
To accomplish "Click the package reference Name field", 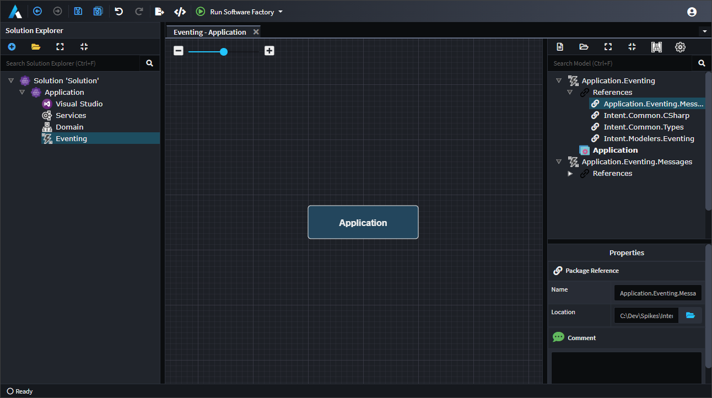I will point(658,293).
